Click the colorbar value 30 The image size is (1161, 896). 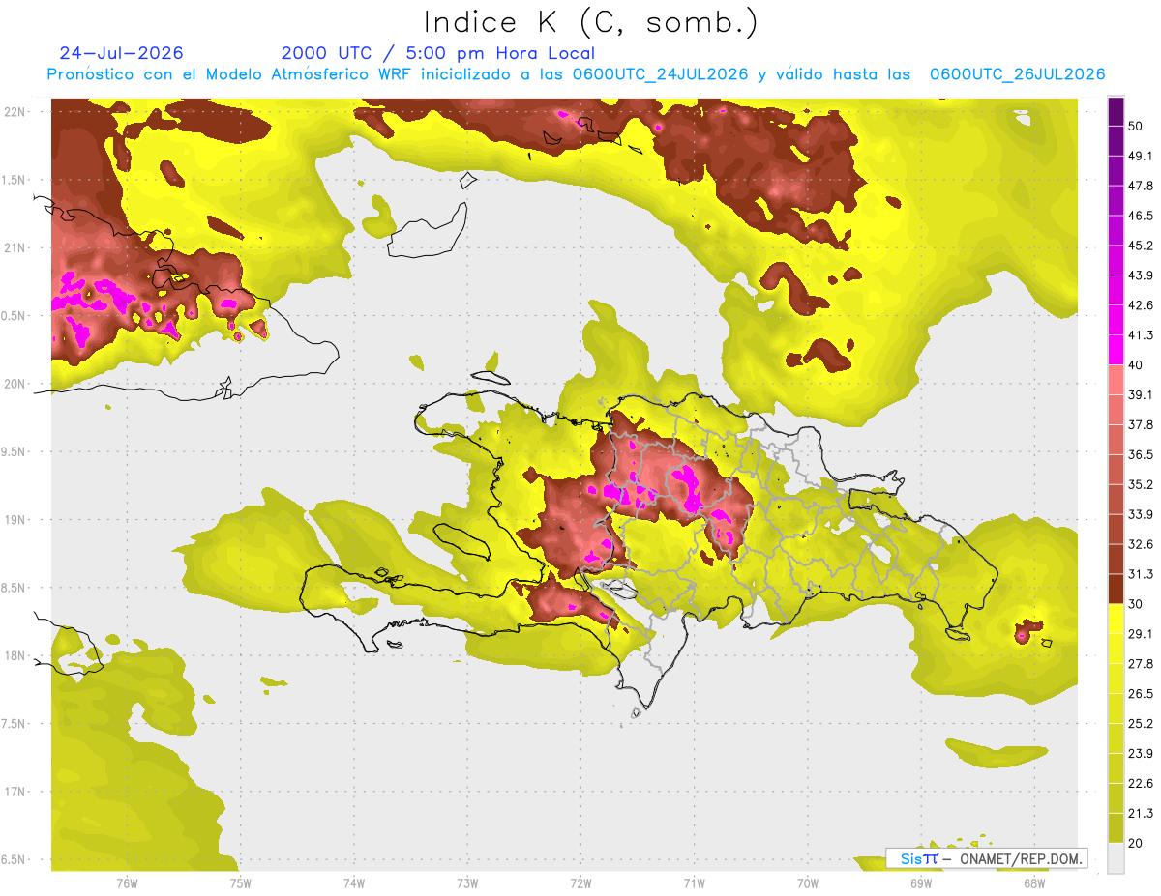coord(1138,604)
